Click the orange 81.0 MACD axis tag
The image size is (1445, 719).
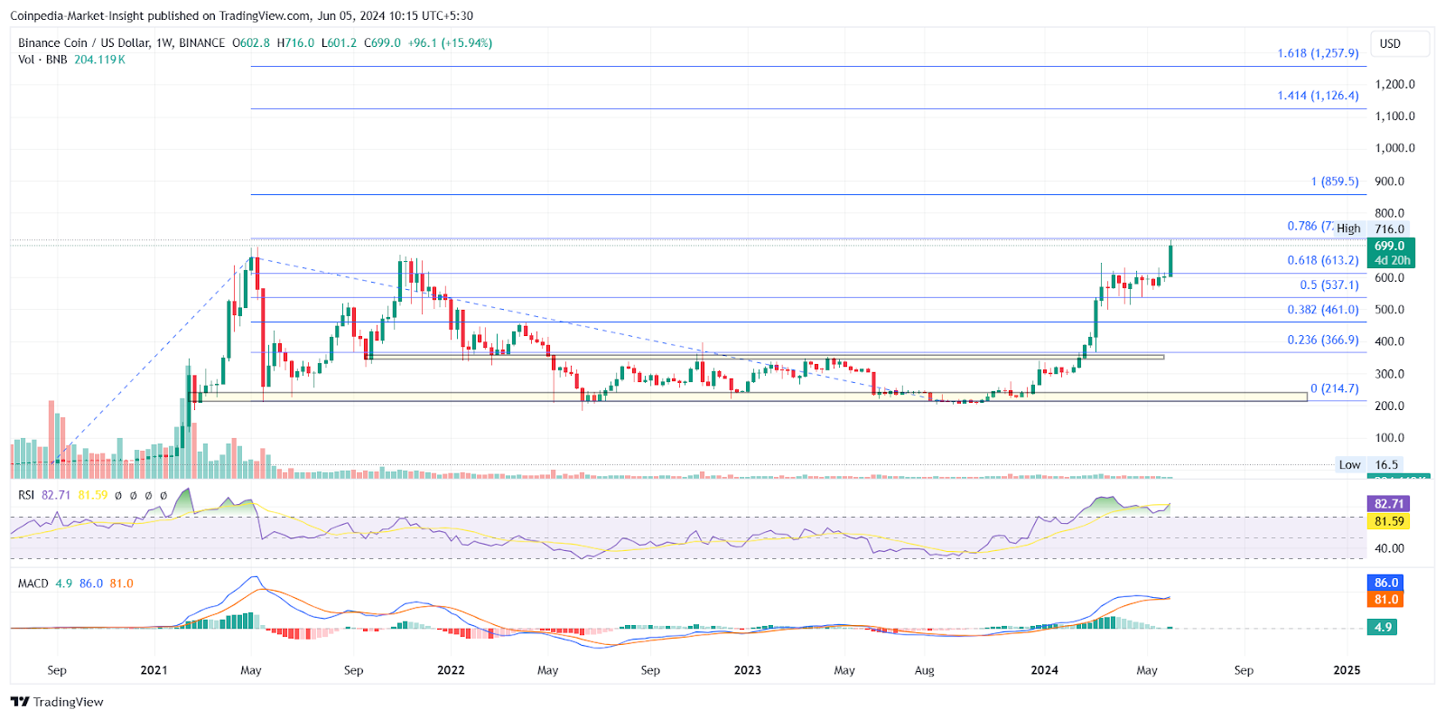(x=1386, y=600)
